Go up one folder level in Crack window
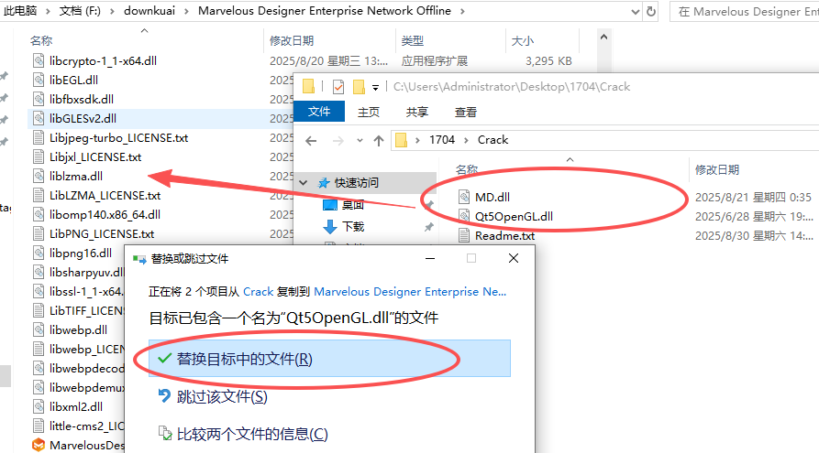 click(x=379, y=140)
